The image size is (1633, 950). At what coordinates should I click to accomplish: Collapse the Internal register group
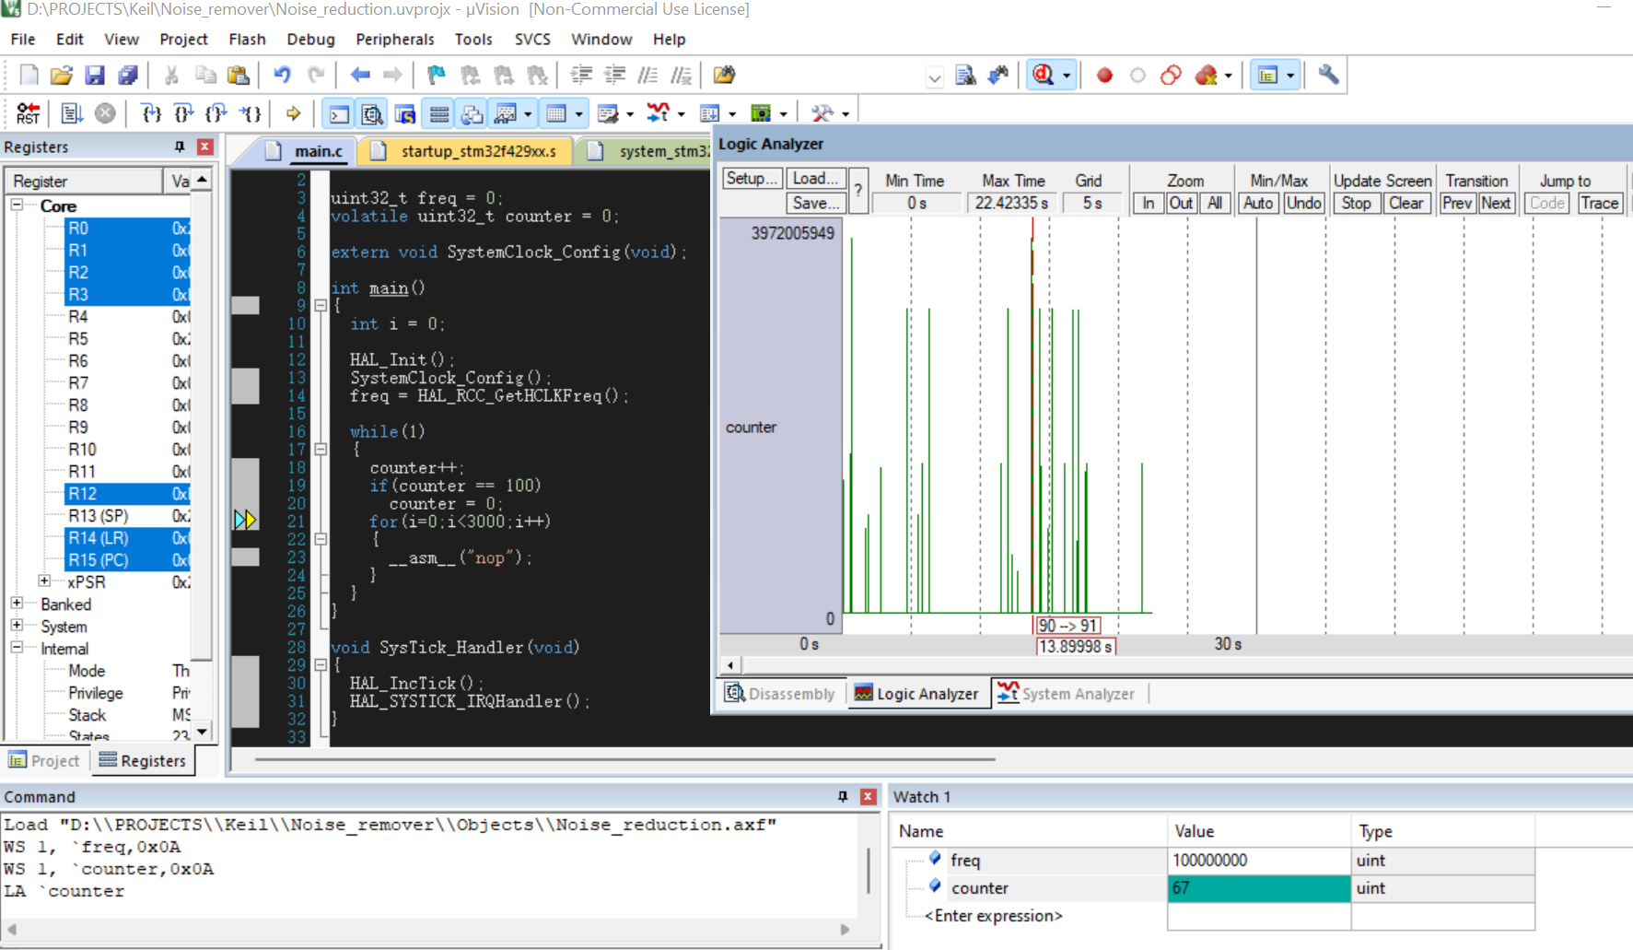(x=17, y=647)
